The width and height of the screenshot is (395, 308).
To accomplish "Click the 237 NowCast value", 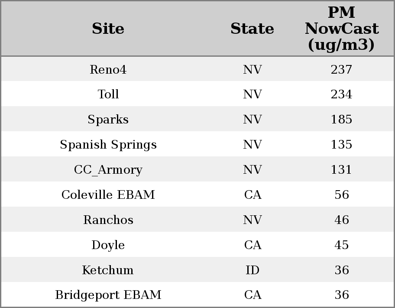I will pyautogui.click(x=341, y=70).
